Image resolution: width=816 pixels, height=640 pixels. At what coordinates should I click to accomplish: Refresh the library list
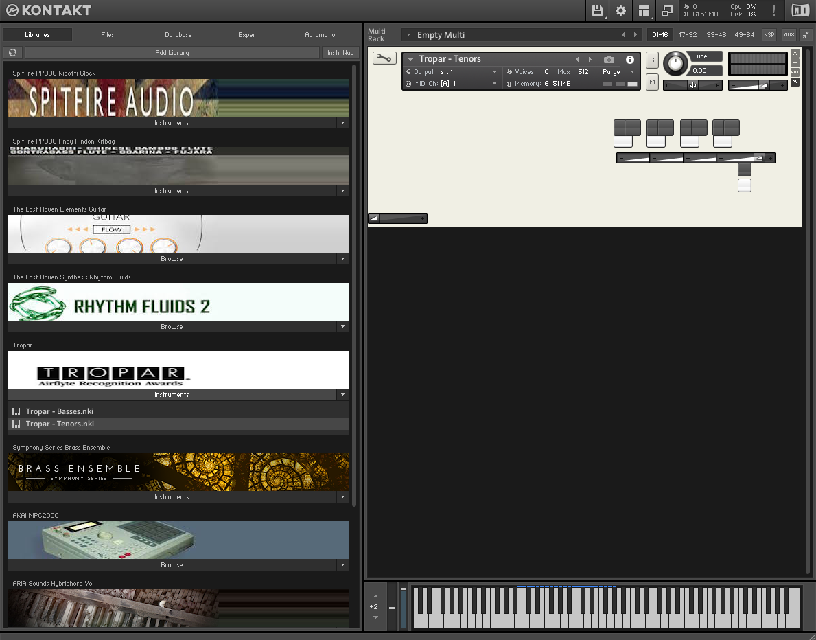click(13, 53)
